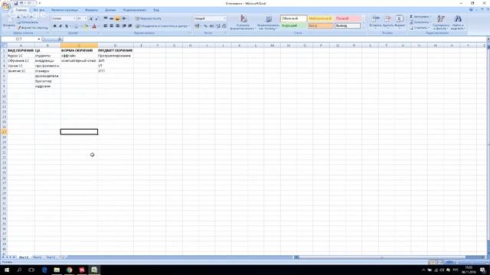Apply the Плохой cell style
Screen dimensions: 490x275
347,18
